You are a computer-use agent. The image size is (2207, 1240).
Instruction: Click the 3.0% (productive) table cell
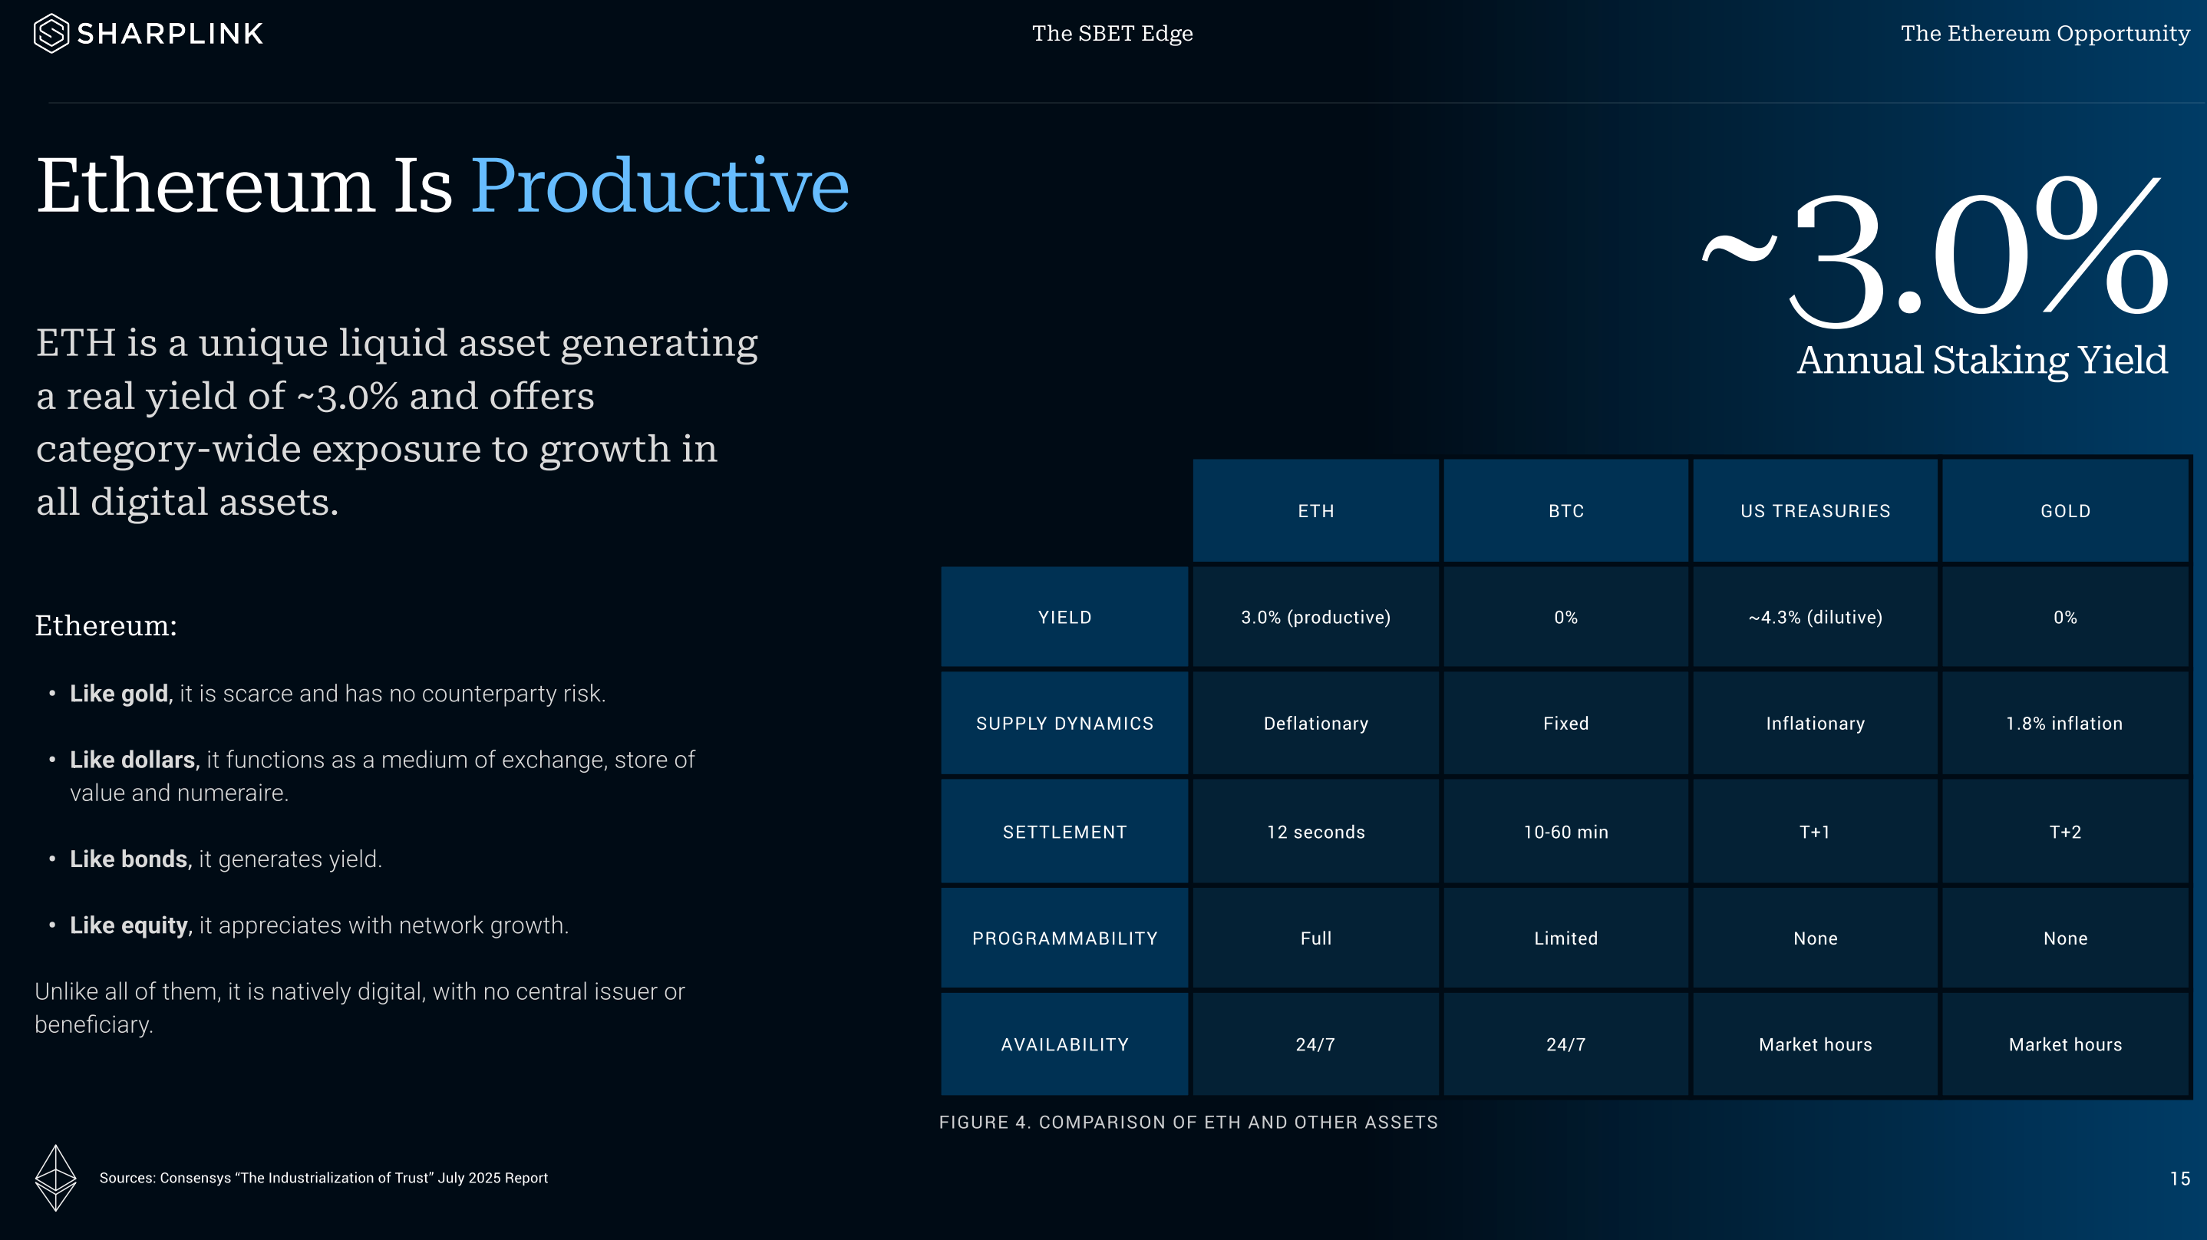point(1315,617)
